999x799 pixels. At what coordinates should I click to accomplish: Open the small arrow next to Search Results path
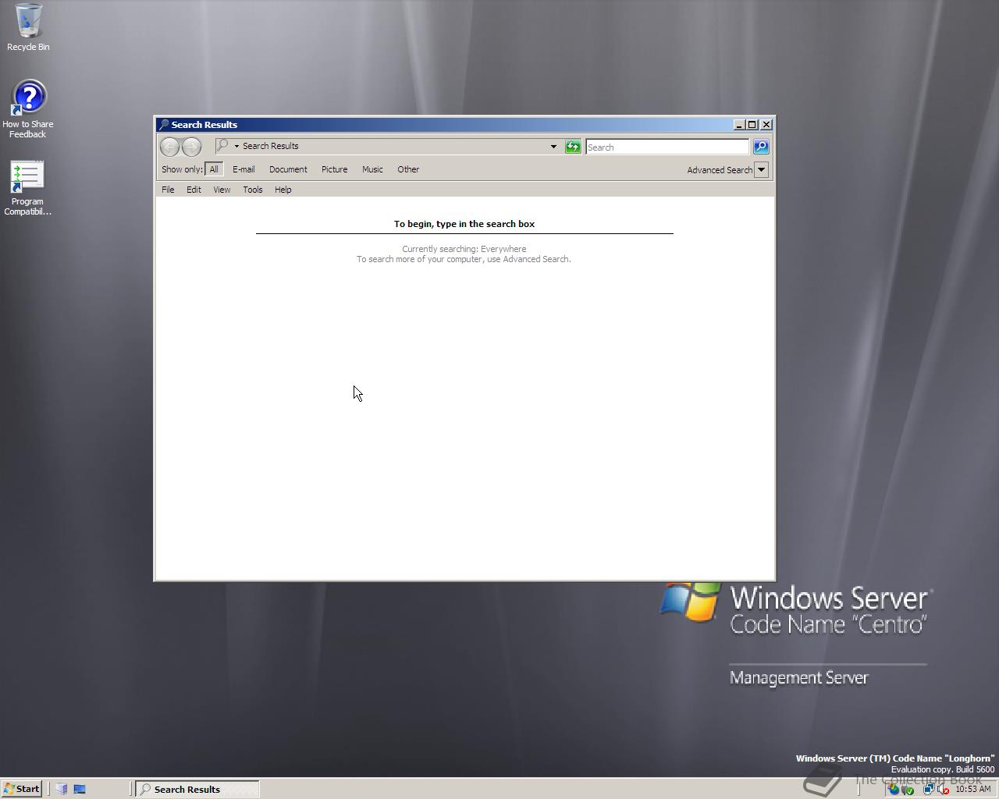click(236, 146)
